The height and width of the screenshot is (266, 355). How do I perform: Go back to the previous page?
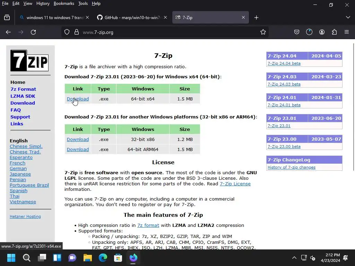8,32
